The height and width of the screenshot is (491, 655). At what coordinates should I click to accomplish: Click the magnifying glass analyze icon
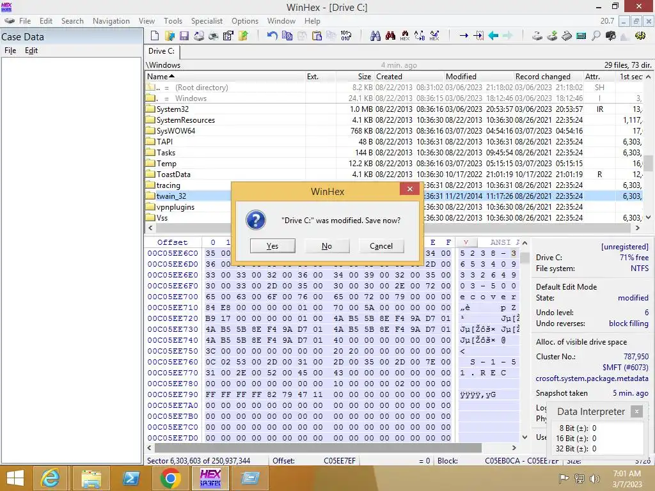click(x=596, y=36)
